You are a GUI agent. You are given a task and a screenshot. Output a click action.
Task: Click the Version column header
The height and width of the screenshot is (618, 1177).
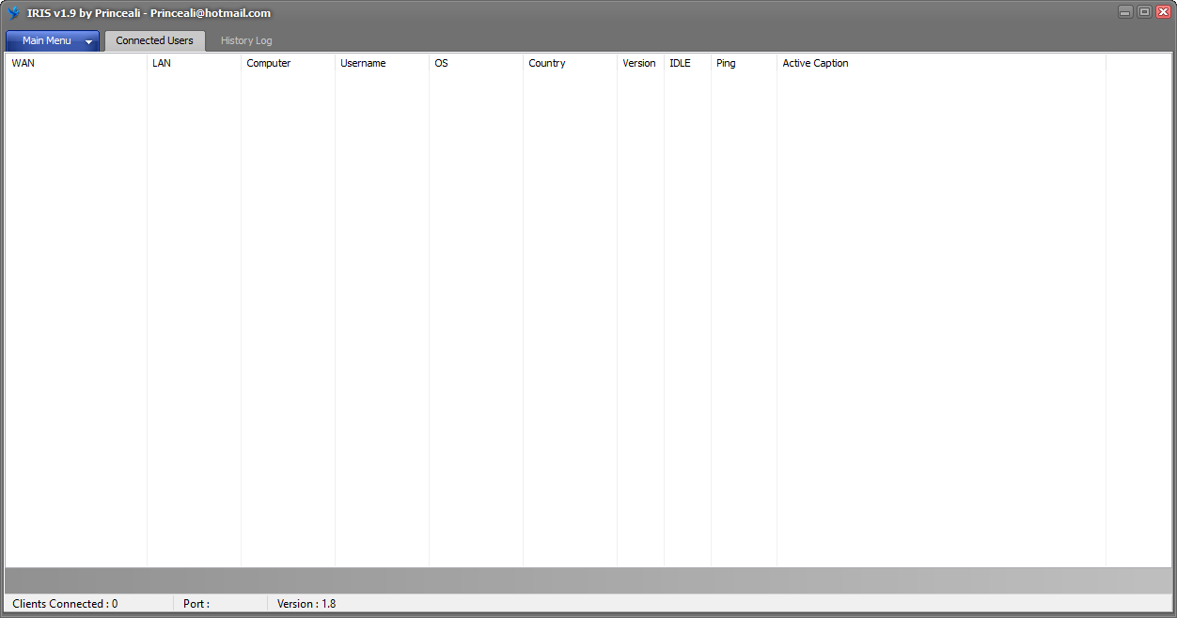(639, 63)
